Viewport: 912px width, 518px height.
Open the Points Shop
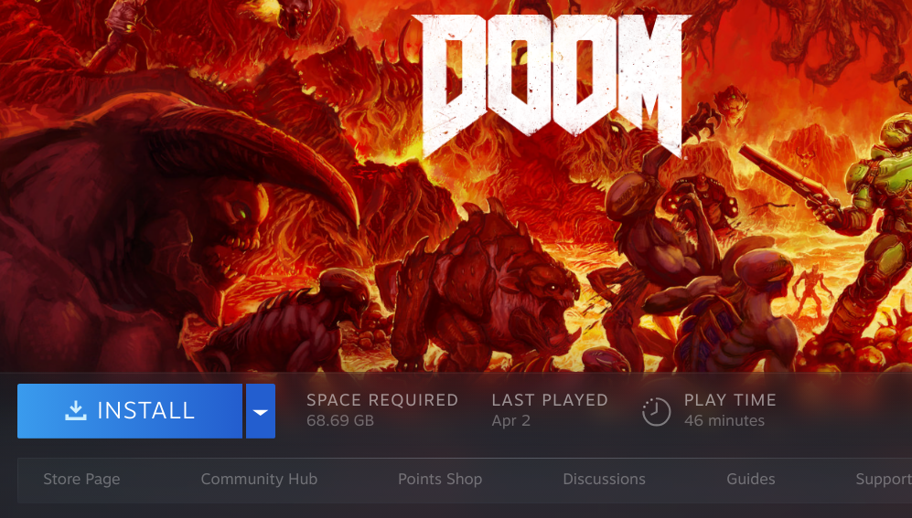coord(440,479)
